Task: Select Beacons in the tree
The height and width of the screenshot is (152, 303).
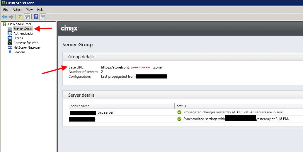Action: click(19, 52)
